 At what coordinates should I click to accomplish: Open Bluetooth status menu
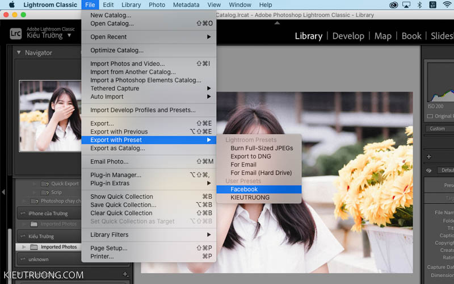coord(419,5)
